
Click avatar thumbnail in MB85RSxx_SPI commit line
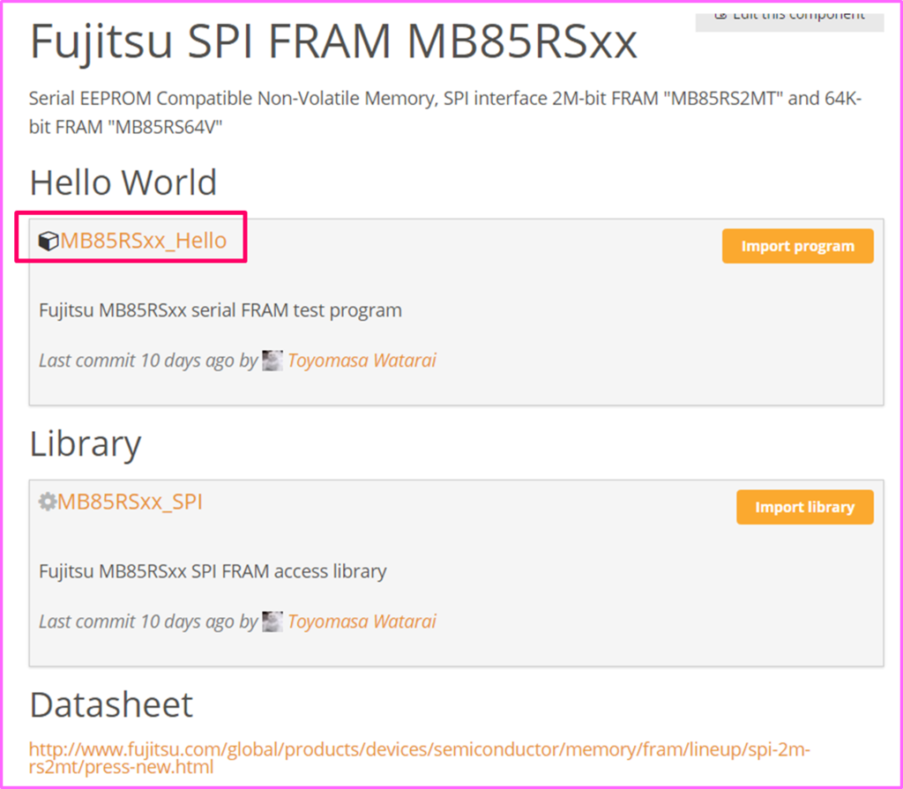click(272, 622)
